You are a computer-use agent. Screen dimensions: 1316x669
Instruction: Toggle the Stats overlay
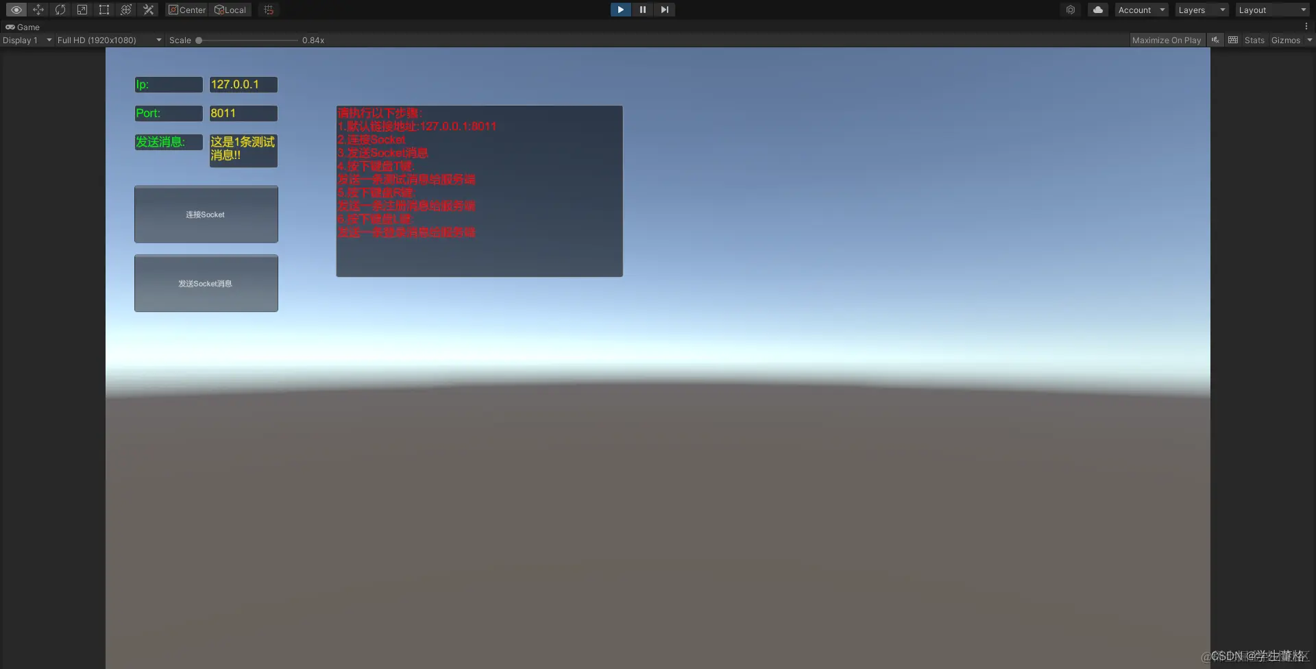(x=1254, y=40)
